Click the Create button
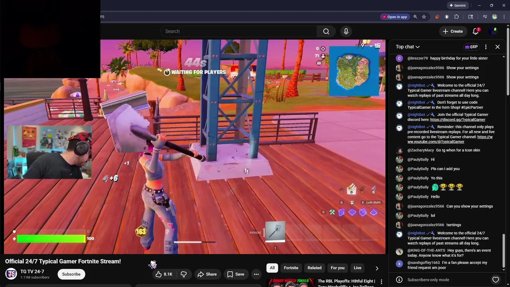Screen dimensions: 510x287 point(453,31)
